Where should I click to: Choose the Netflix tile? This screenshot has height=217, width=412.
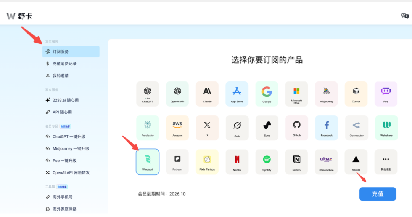(x=237, y=162)
